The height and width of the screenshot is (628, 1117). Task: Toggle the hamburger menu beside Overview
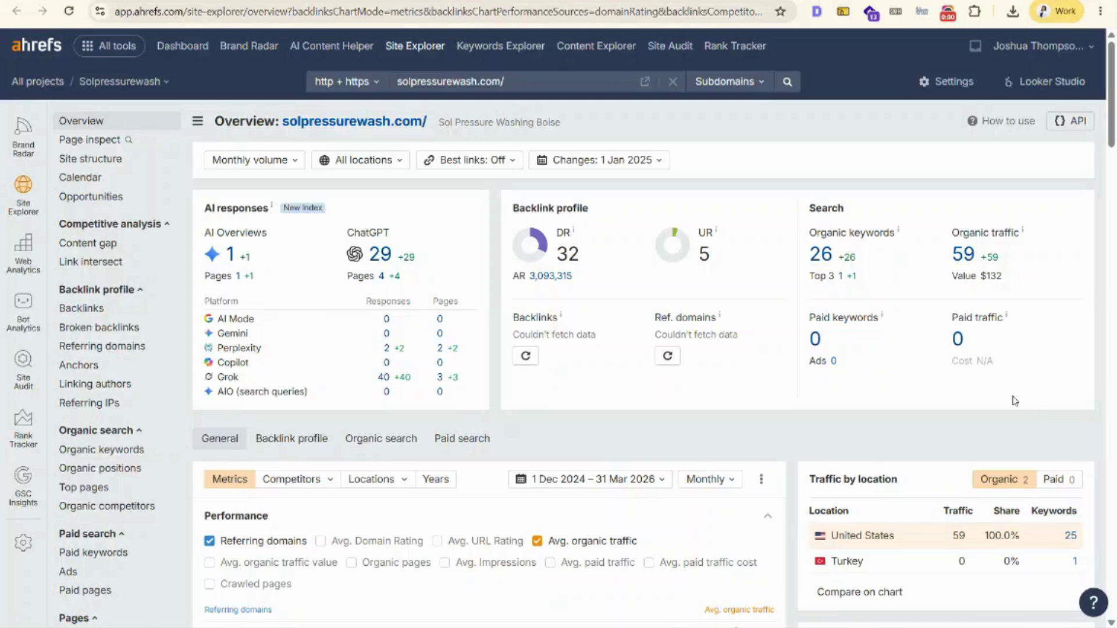point(198,121)
